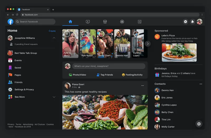Click the Facebook logo

10,22
